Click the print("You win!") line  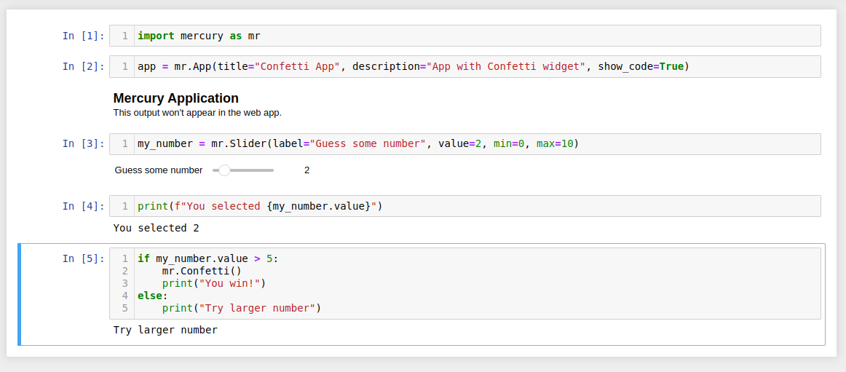[214, 284]
